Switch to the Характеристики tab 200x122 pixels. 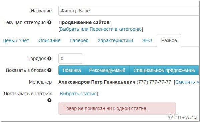(x=115, y=40)
